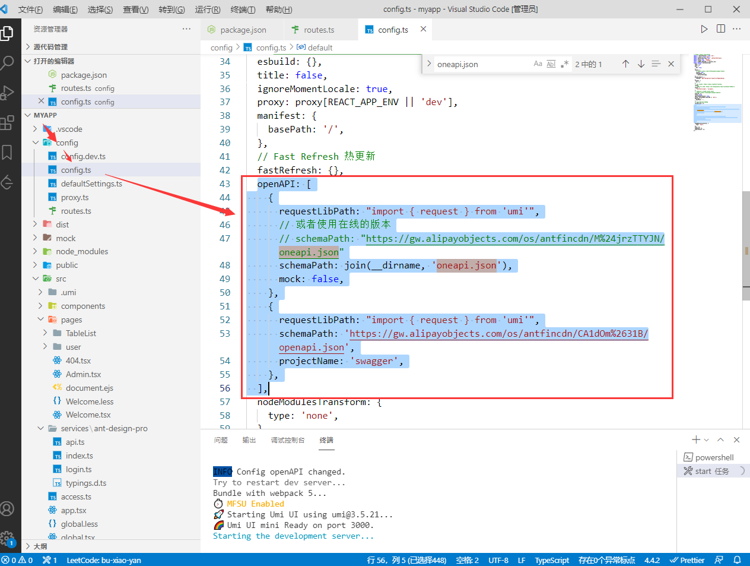Go to next search match arrow
This screenshot has width=750, height=566.
click(x=641, y=64)
